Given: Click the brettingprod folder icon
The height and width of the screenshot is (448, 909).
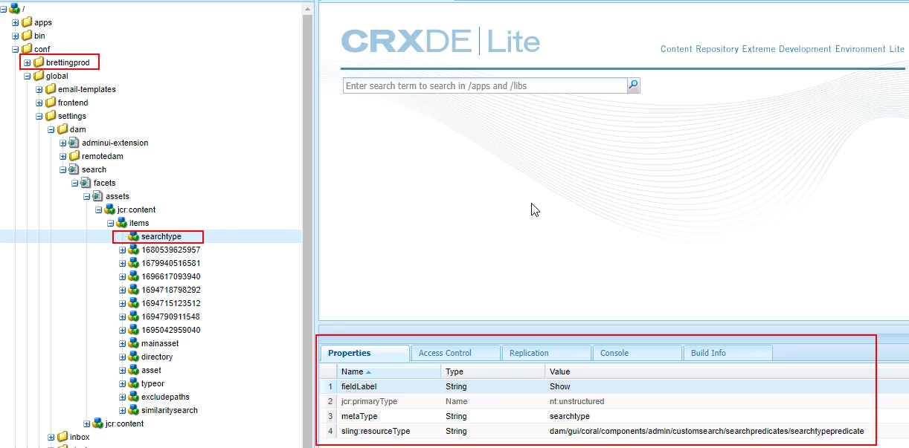Looking at the screenshot, I should click(x=39, y=62).
